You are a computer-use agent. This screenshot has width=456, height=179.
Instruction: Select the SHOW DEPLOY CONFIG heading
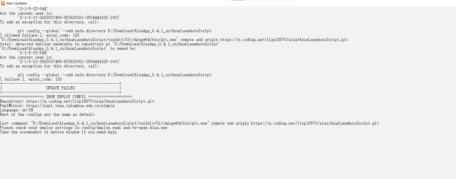pyautogui.click(x=66, y=97)
